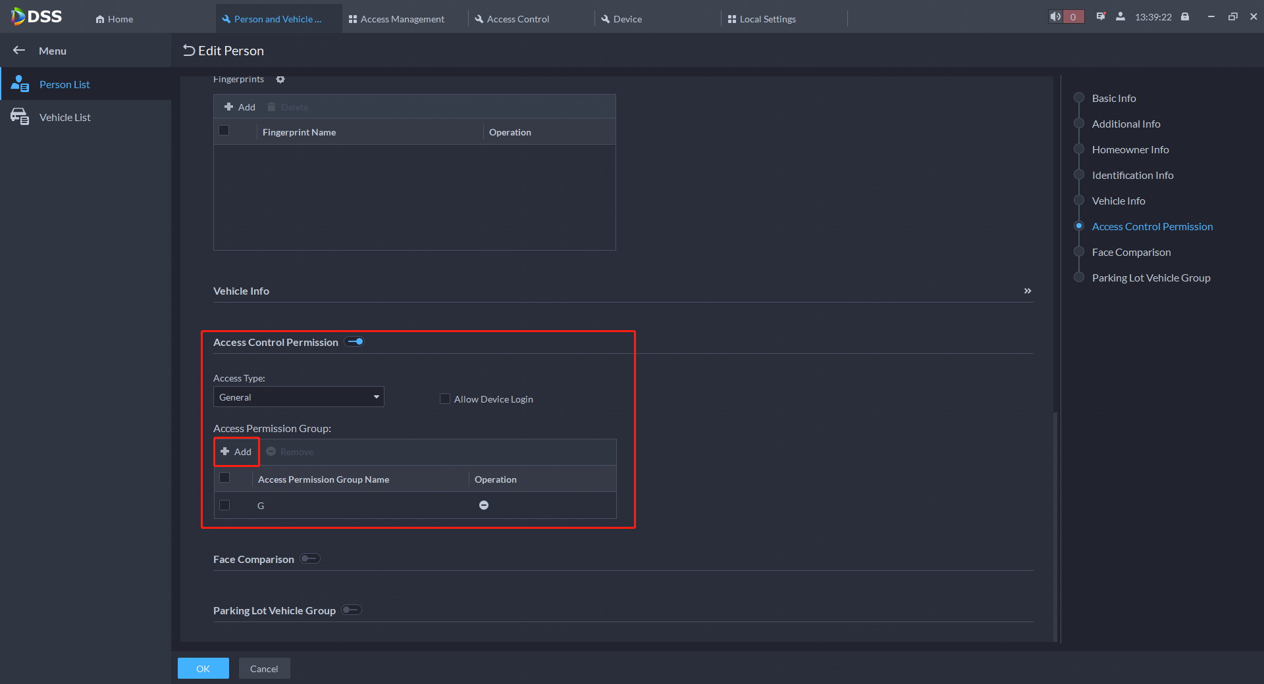The image size is (1264, 684).
Task: Go back using the Edit Person arrow
Action: tap(189, 50)
